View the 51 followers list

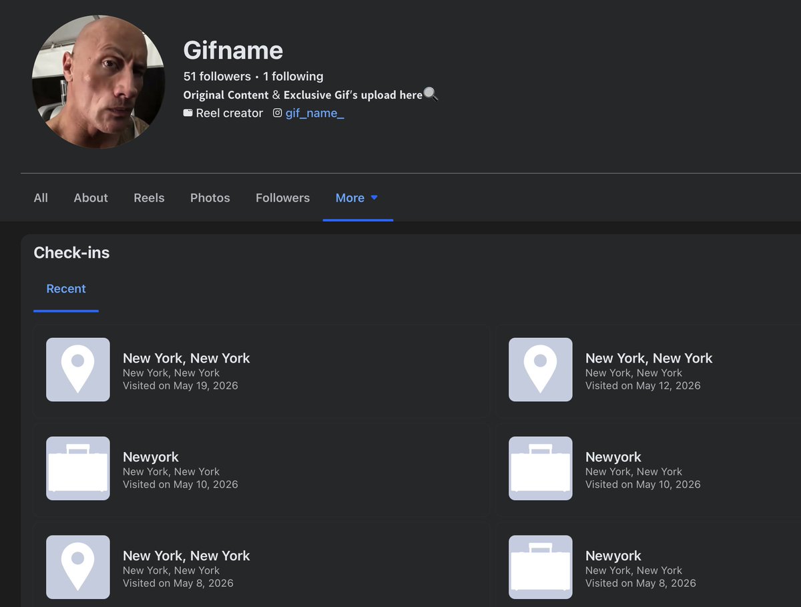click(x=217, y=76)
